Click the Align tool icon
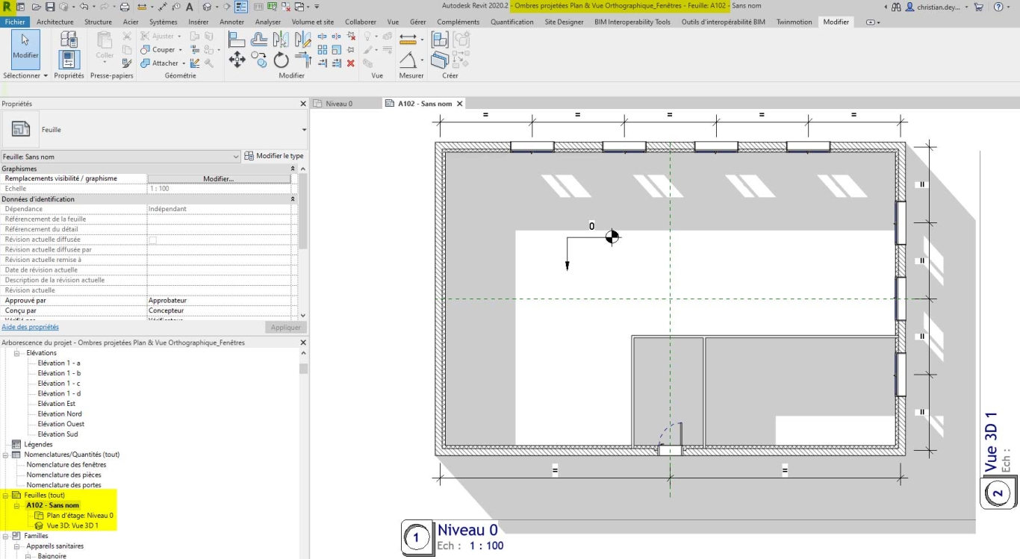Viewport: 1020px width, 559px height. coord(236,39)
